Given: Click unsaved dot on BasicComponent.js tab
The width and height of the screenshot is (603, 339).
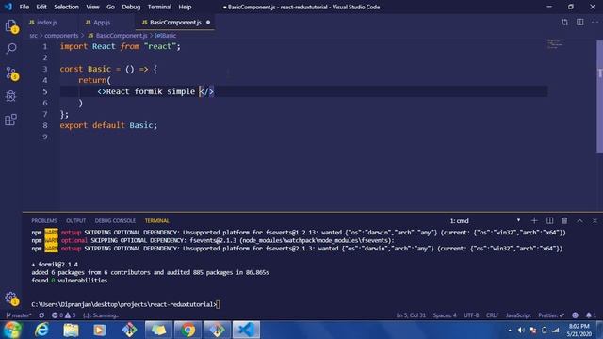Looking at the screenshot, I should tap(208, 23).
